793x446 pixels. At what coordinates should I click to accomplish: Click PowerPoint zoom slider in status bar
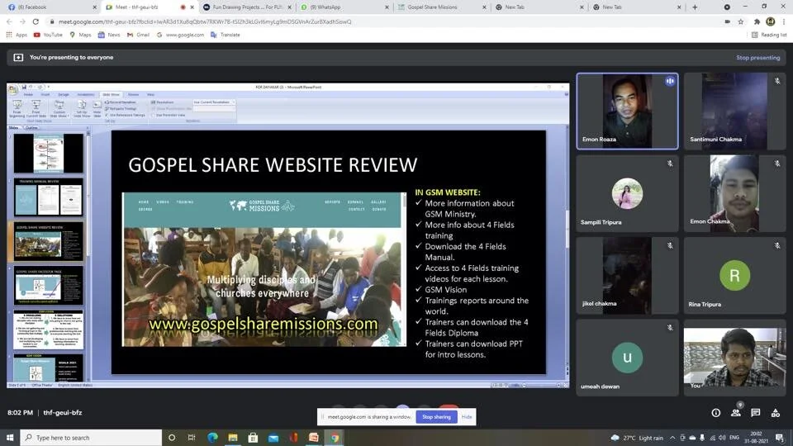pos(540,386)
